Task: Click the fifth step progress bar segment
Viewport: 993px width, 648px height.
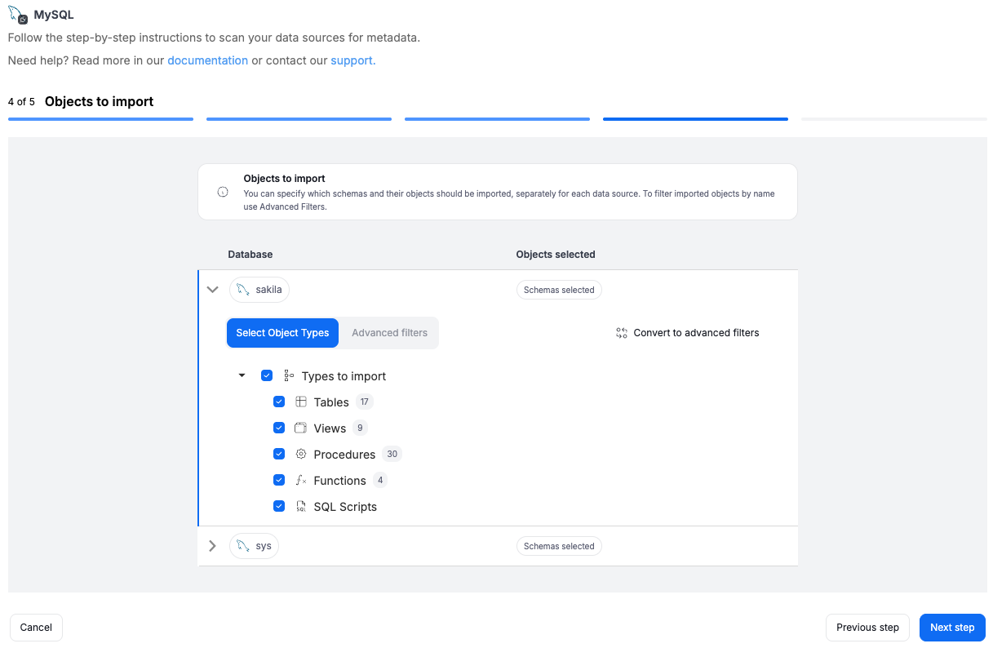Action: point(893,119)
